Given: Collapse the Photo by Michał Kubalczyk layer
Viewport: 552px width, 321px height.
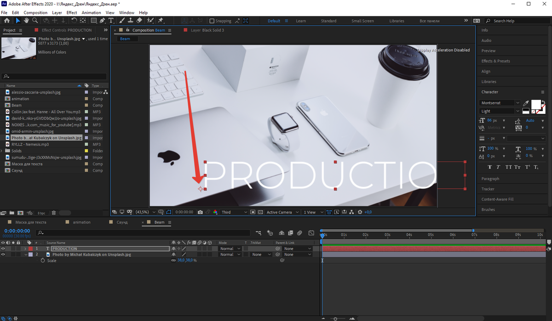Looking at the screenshot, I should pyautogui.click(x=25, y=254).
